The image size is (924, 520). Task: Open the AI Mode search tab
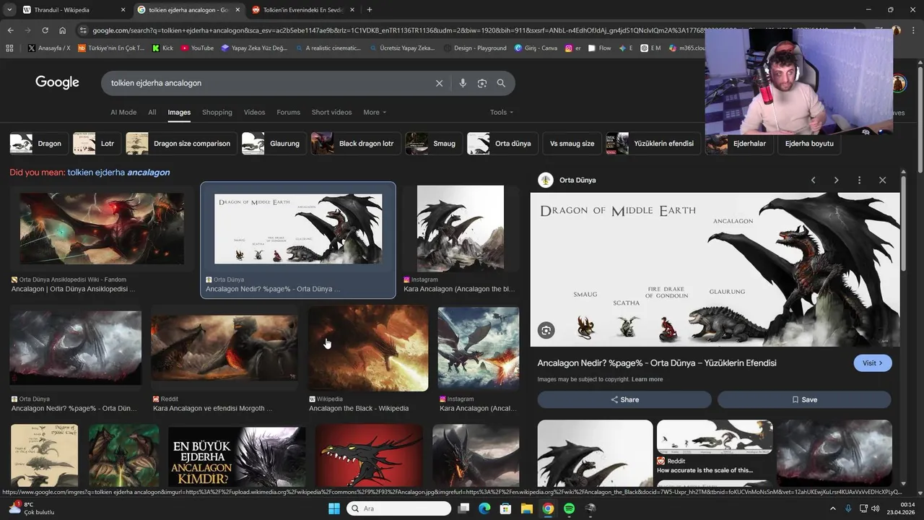123,112
